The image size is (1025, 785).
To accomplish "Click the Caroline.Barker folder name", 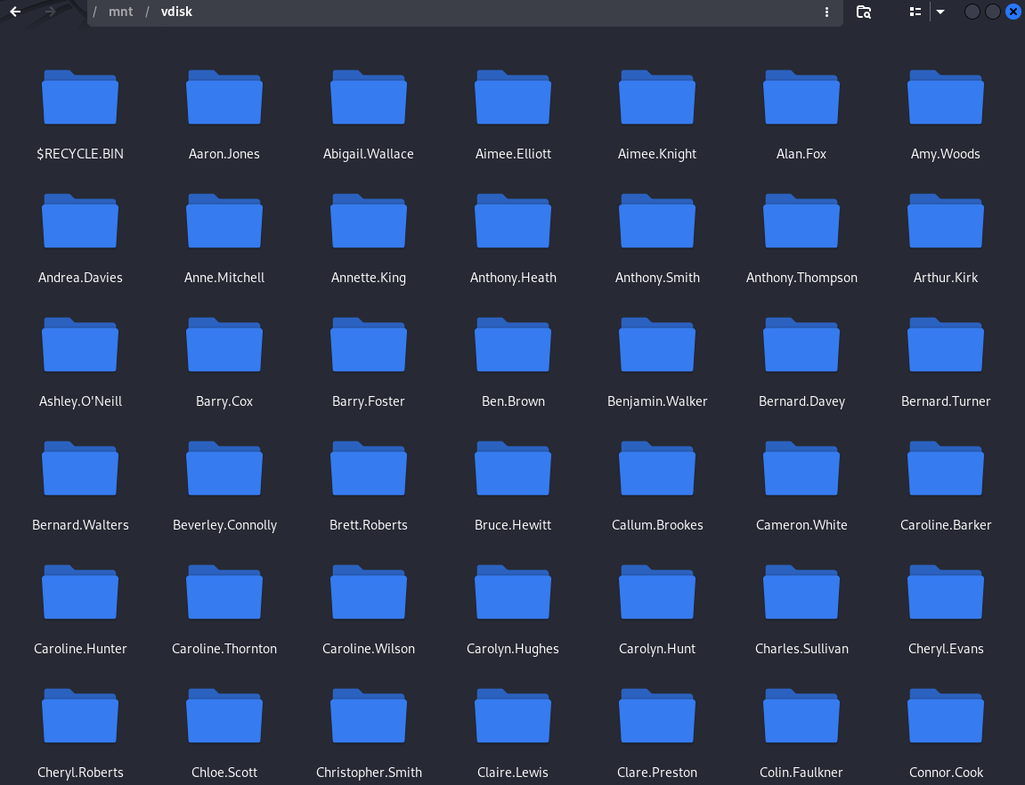I will [946, 525].
